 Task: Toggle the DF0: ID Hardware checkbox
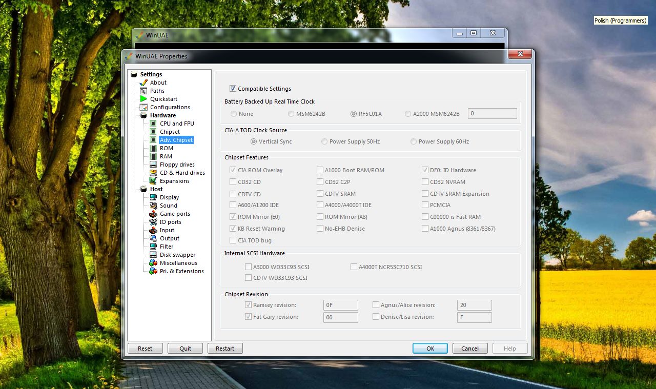(425, 170)
